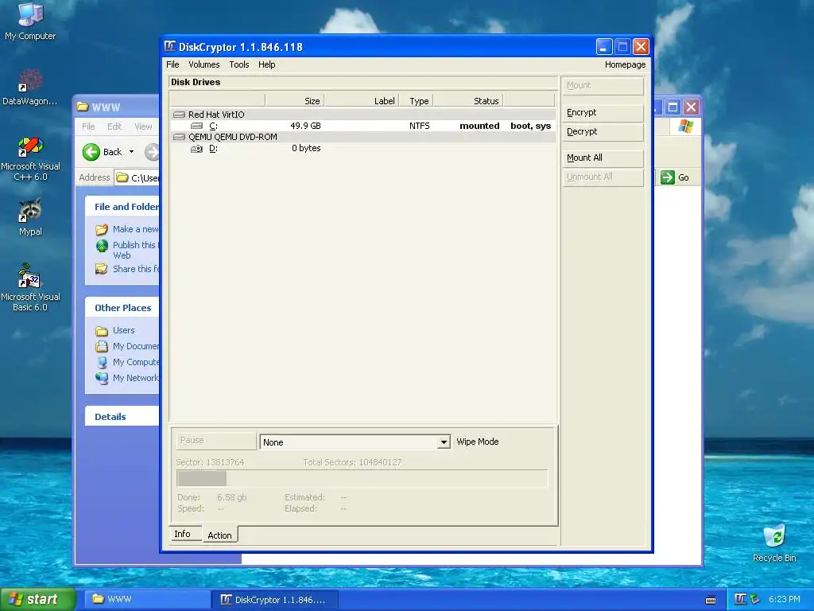Open Microsoft Visual C++ 6.0 desktop icon
The height and width of the screenshot is (611, 814).
pyautogui.click(x=30, y=158)
